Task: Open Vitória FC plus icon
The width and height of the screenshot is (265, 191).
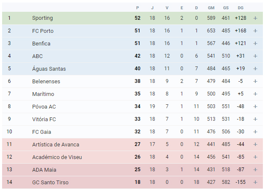Action: (255, 119)
